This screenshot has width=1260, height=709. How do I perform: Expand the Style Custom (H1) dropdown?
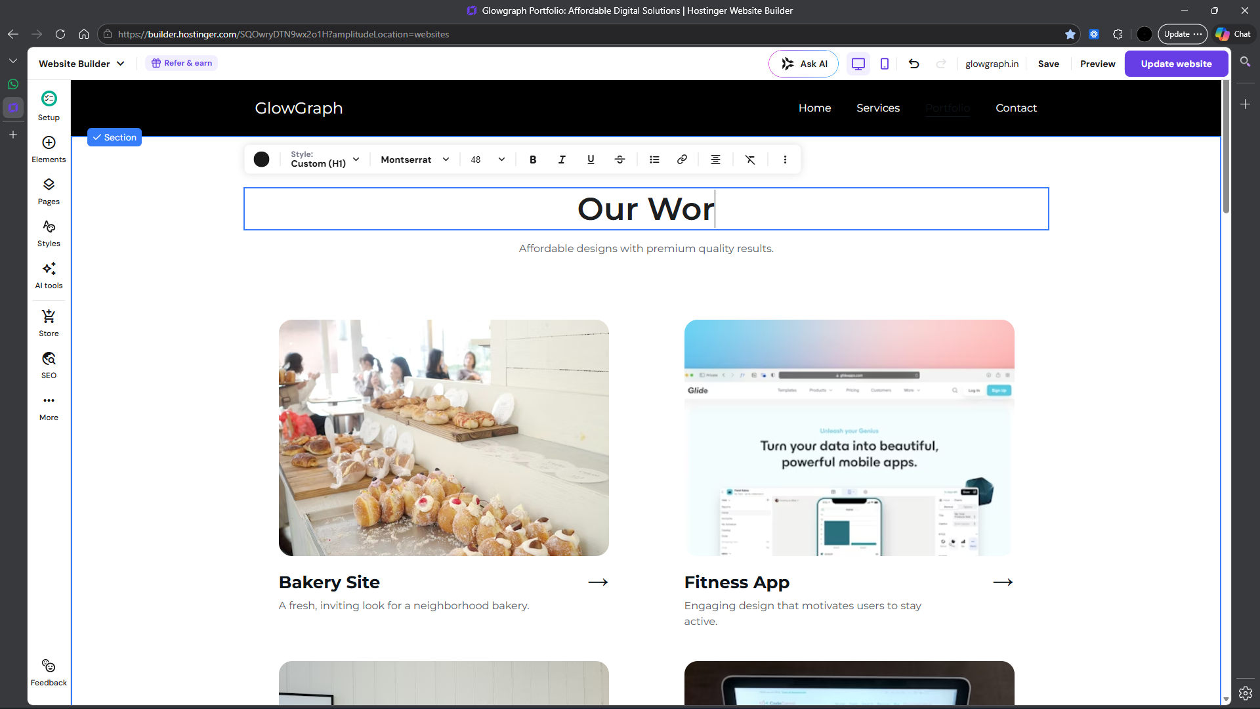(325, 160)
